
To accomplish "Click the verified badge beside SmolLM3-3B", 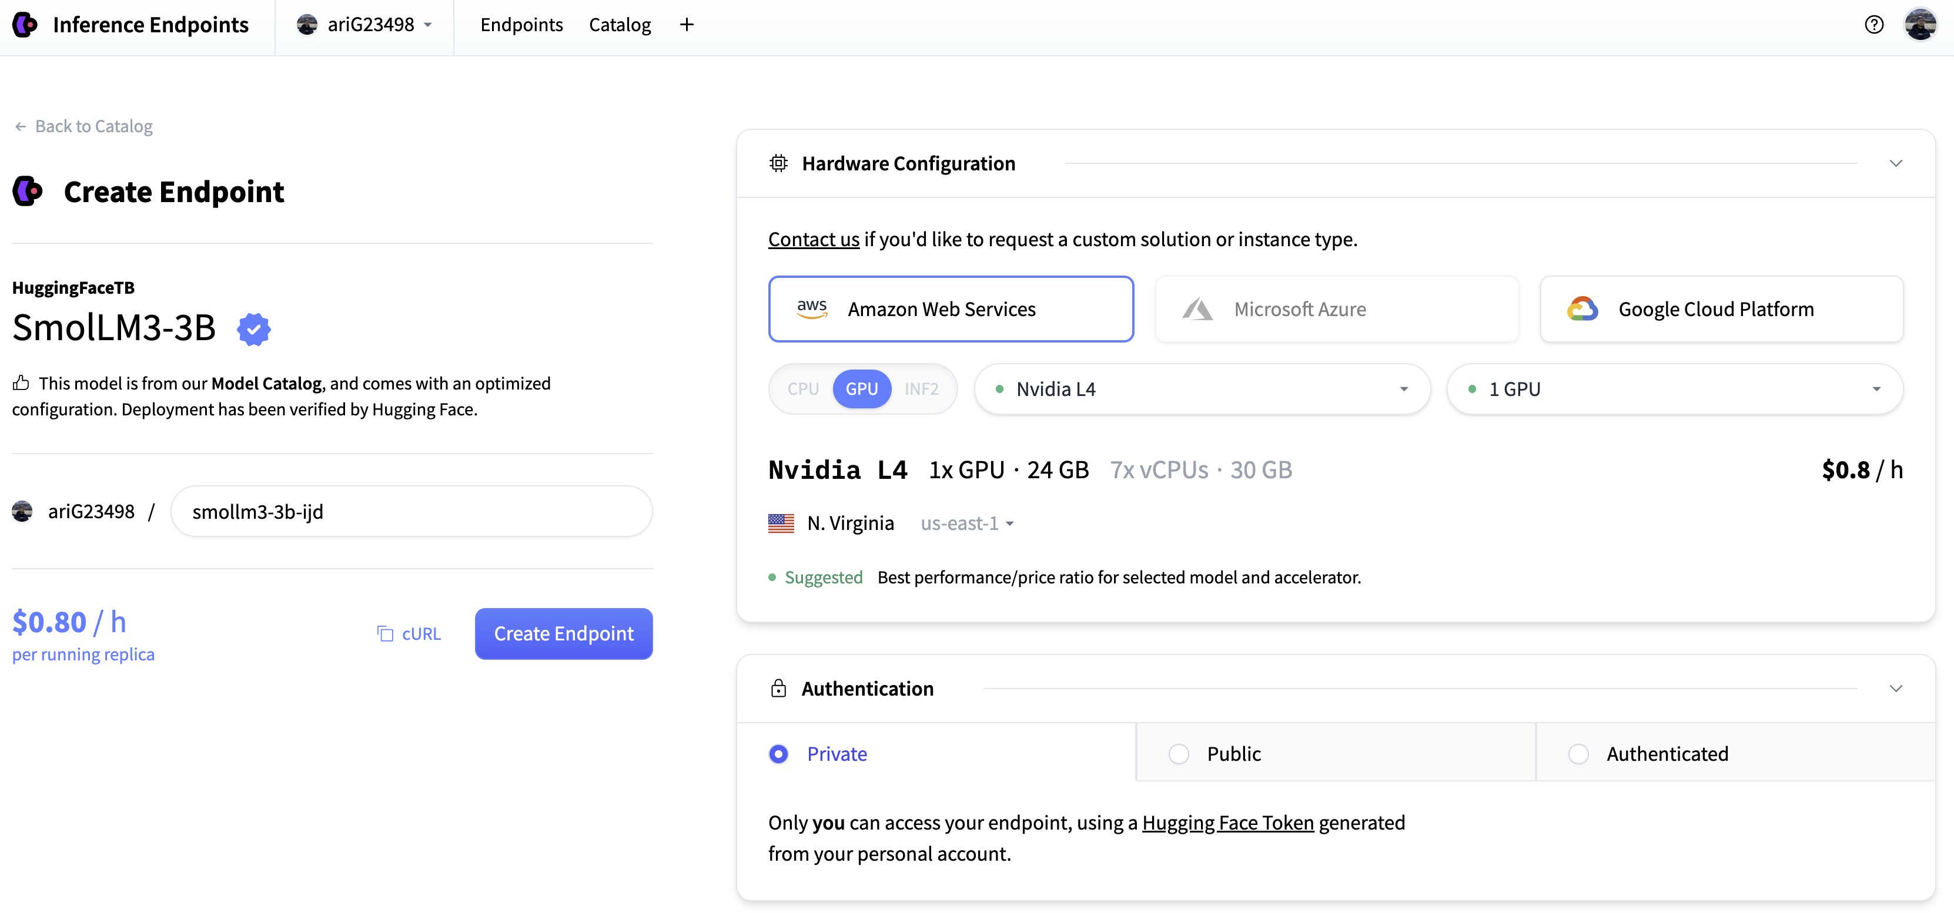I will pos(253,329).
